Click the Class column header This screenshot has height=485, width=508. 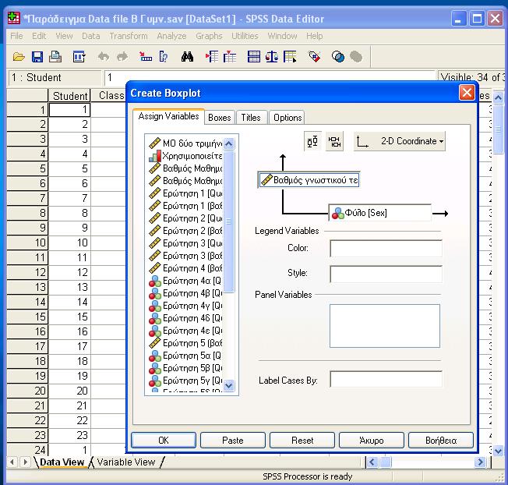[x=109, y=96]
